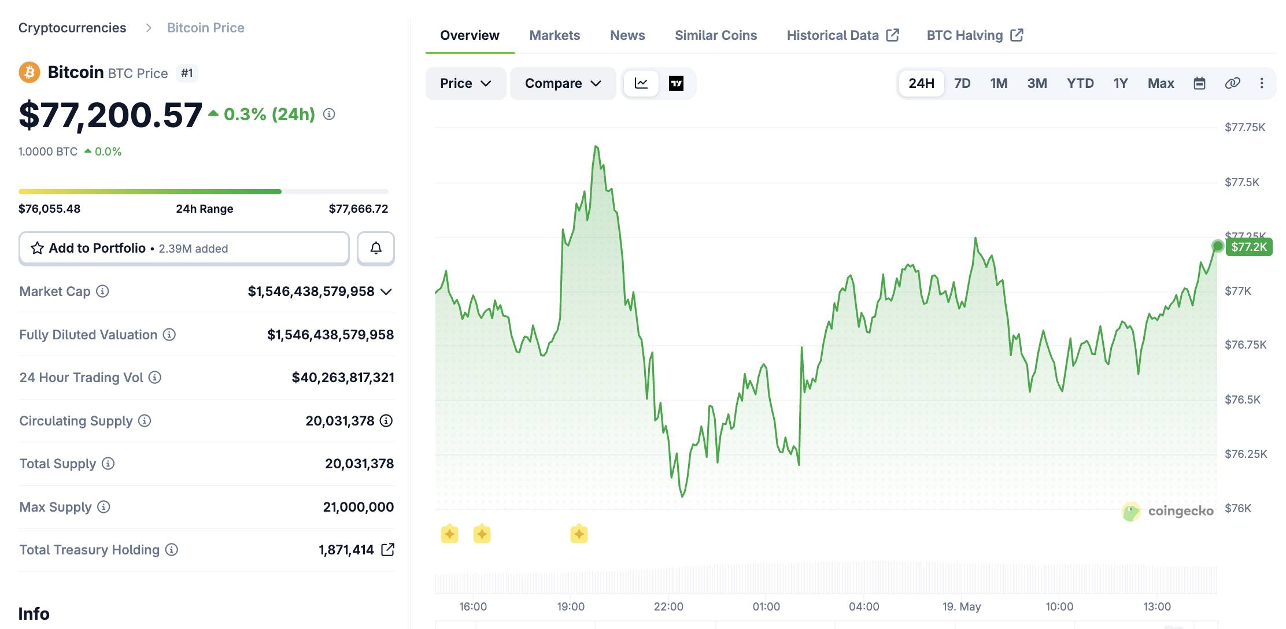Open the Price dropdown
The width and height of the screenshot is (1286, 629).
[x=466, y=83]
